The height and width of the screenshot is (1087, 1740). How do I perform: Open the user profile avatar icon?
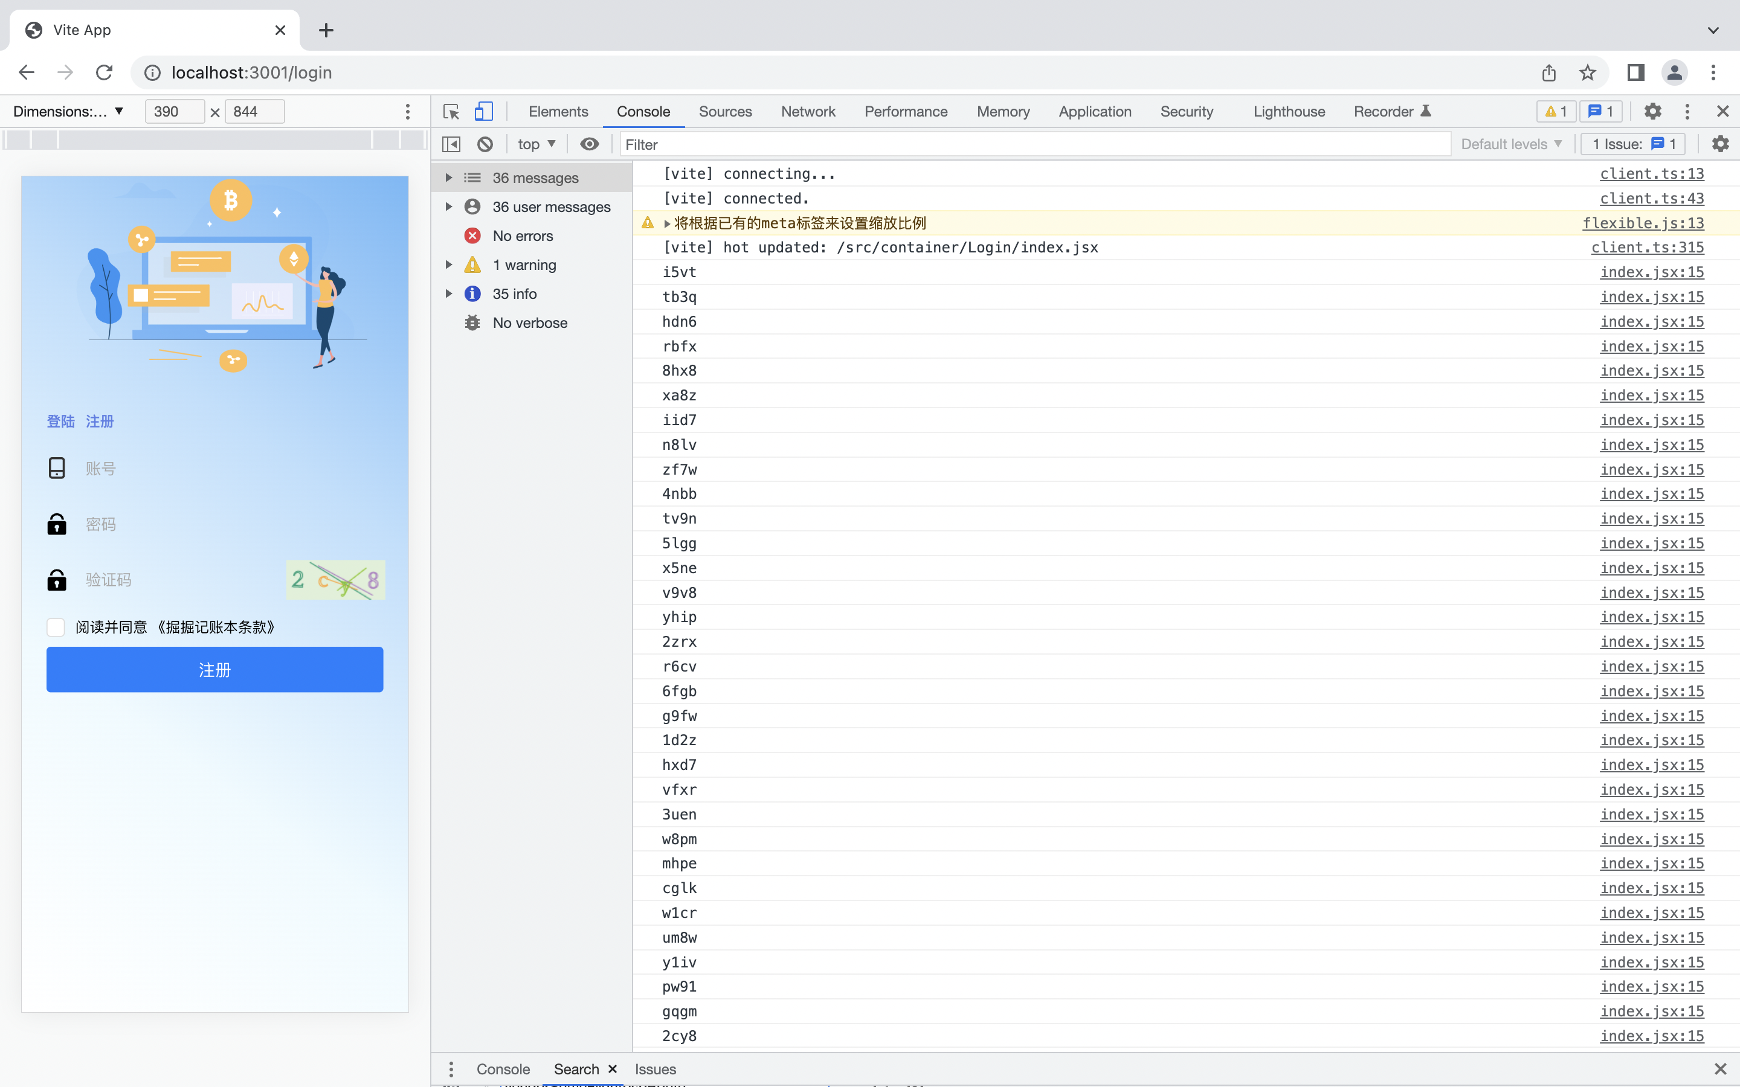point(1675,72)
